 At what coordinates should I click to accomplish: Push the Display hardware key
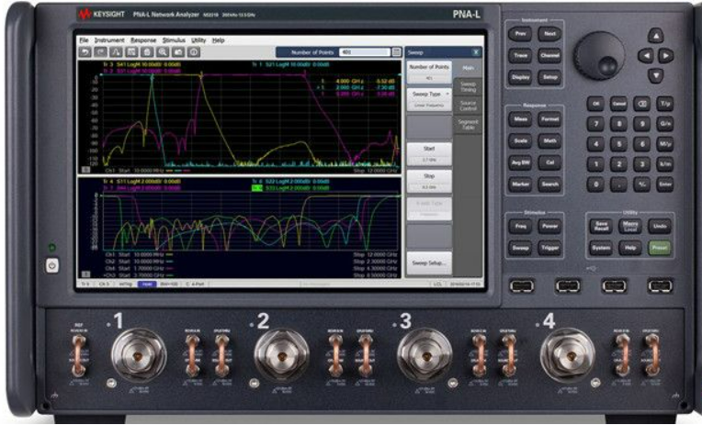pyautogui.click(x=520, y=77)
